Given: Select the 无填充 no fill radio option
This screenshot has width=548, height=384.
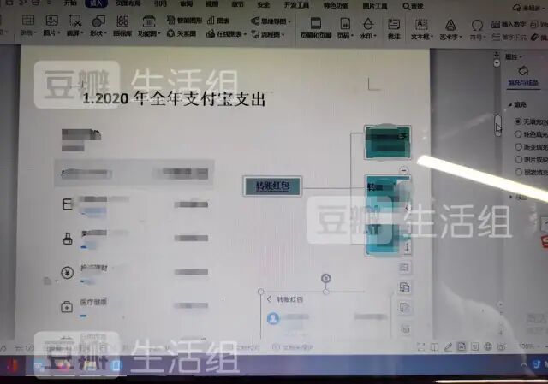Looking at the screenshot, I should coord(518,121).
